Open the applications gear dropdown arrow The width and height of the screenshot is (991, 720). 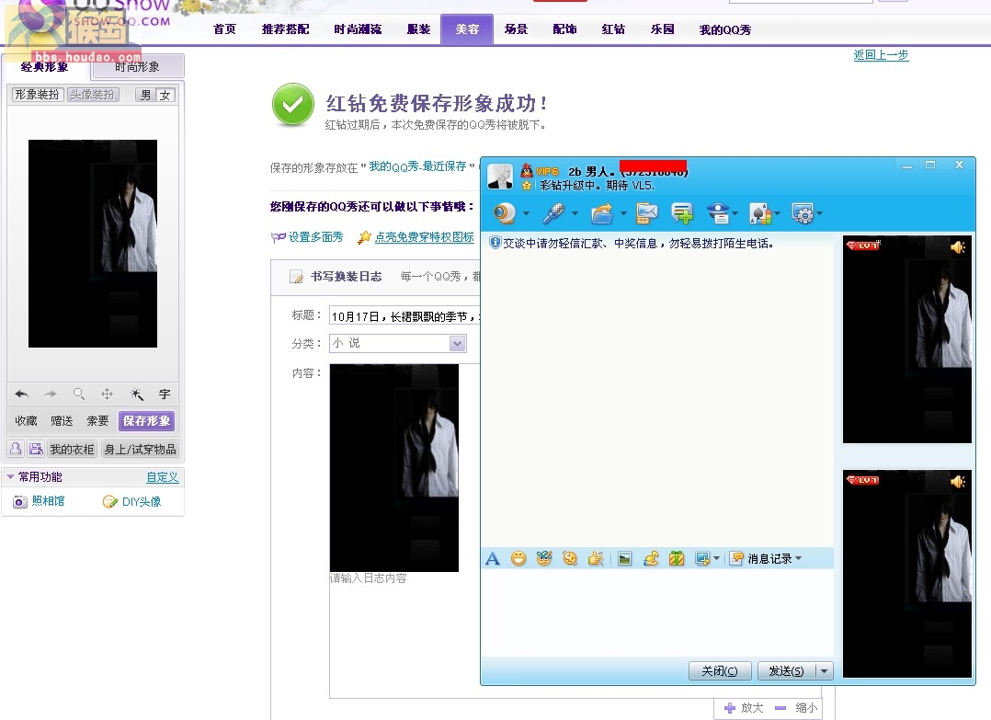(819, 213)
